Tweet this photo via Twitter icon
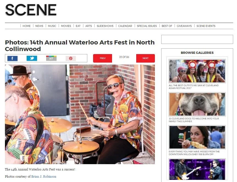This screenshot has width=237, height=182. (32, 58)
